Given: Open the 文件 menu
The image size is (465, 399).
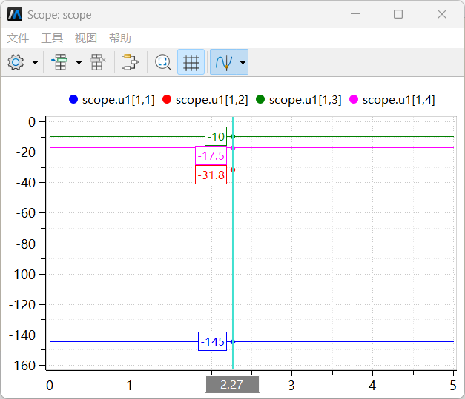Looking at the screenshot, I should tap(18, 38).
